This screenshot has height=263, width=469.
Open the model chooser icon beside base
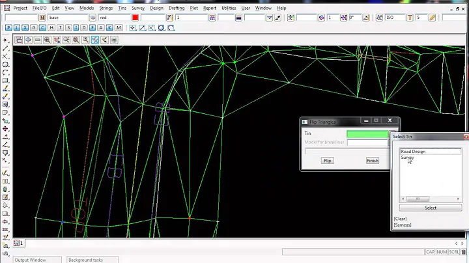tap(92, 18)
